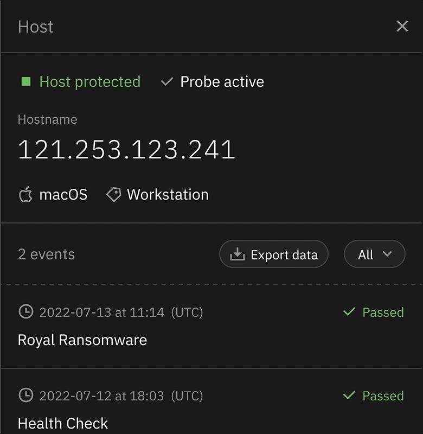The height and width of the screenshot is (434, 423).
Task: Click the Host protected status label
Action: coord(90,82)
